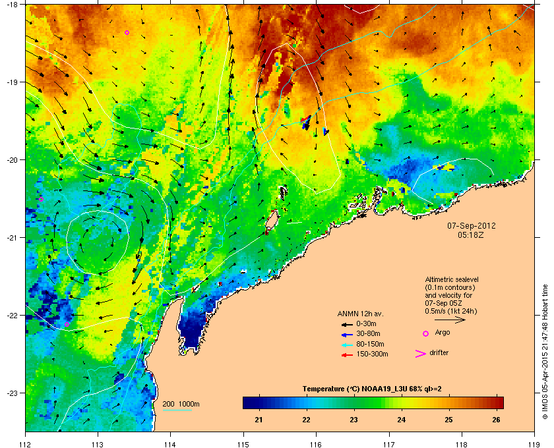Click the black 0-30m arrow in legend
The width and height of the screenshot is (554, 448).
(x=347, y=324)
